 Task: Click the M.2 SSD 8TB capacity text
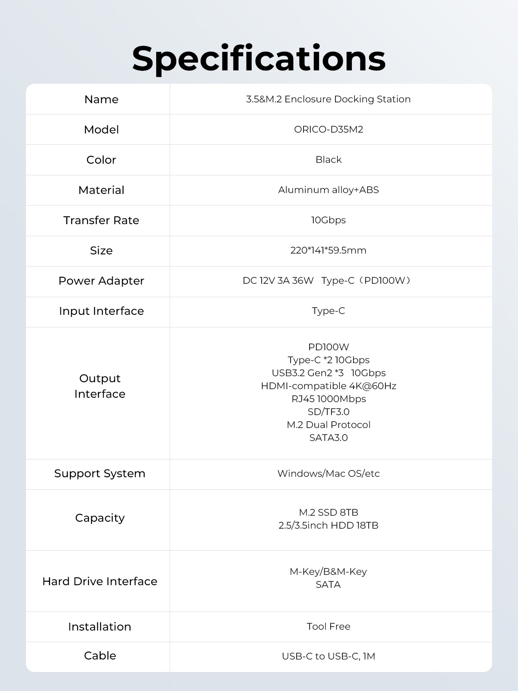(x=328, y=513)
